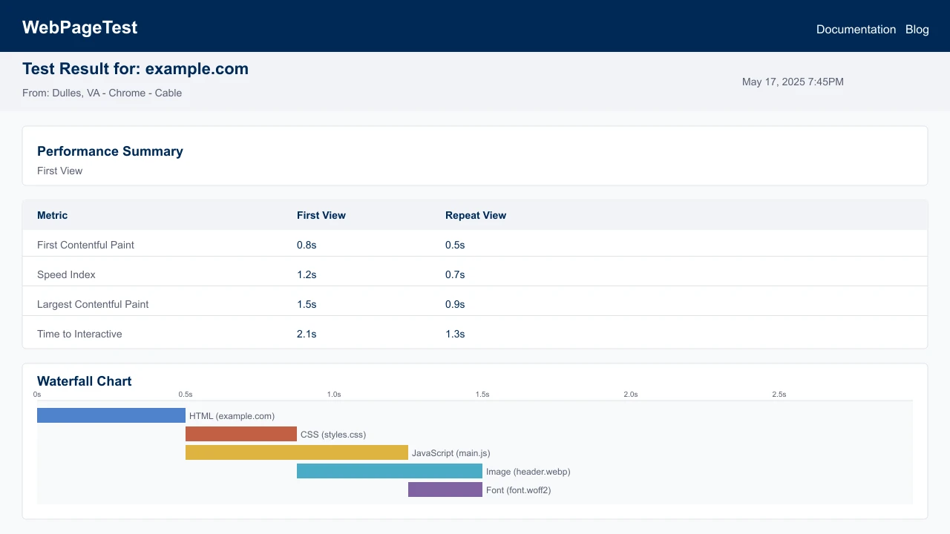
Task: Go to the Blog page
Action: pyautogui.click(x=917, y=30)
